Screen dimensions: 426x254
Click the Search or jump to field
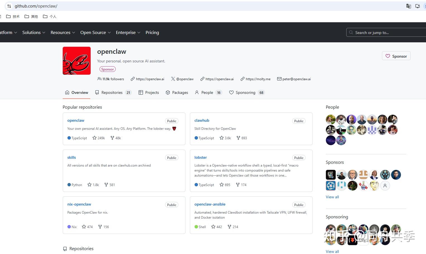[386, 33]
